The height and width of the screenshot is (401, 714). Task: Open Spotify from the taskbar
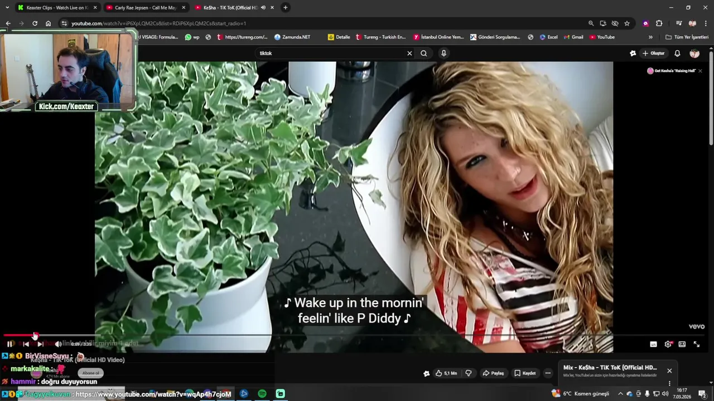point(262,394)
